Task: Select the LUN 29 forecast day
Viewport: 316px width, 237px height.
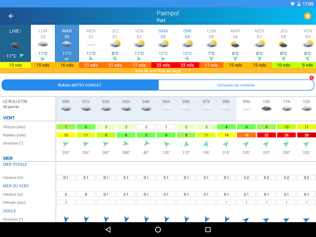Action: click(x=43, y=43)
